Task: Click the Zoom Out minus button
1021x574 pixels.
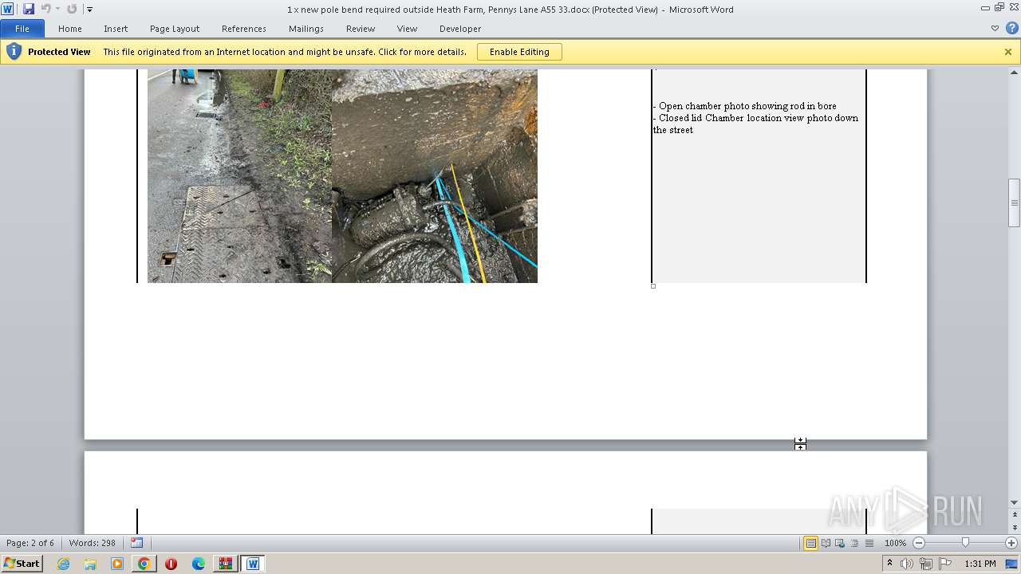Action: coord(919,543)
